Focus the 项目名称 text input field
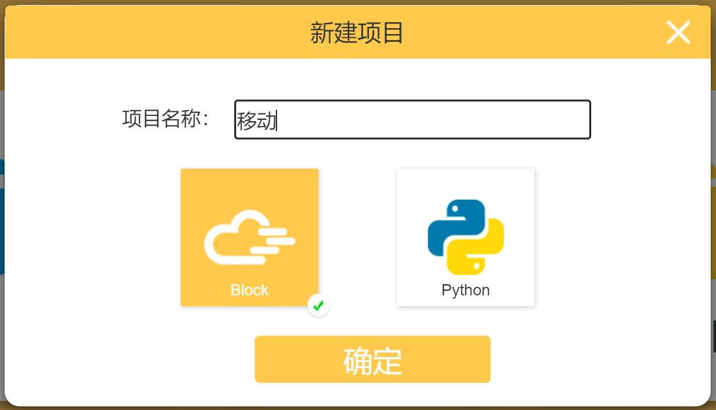 412,120
